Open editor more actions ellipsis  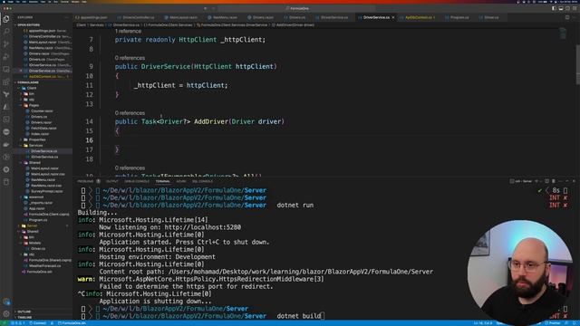[x=575, y=17]
